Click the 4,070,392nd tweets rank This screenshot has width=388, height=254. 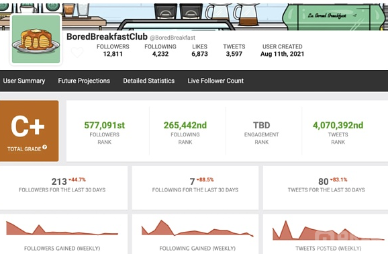click(x=338, y=125)
